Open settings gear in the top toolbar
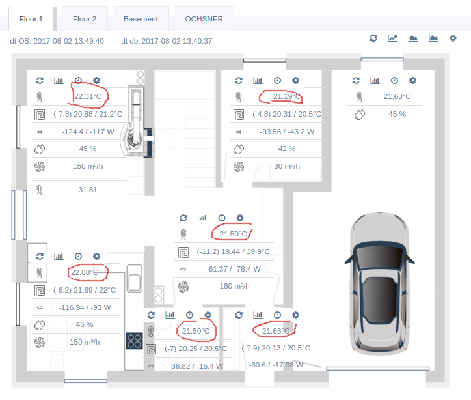This screenshot has height=400, width=471. click(453, 38)
